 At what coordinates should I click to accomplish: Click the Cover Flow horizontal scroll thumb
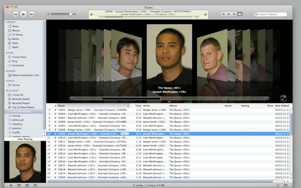click(x=131, y=98)
